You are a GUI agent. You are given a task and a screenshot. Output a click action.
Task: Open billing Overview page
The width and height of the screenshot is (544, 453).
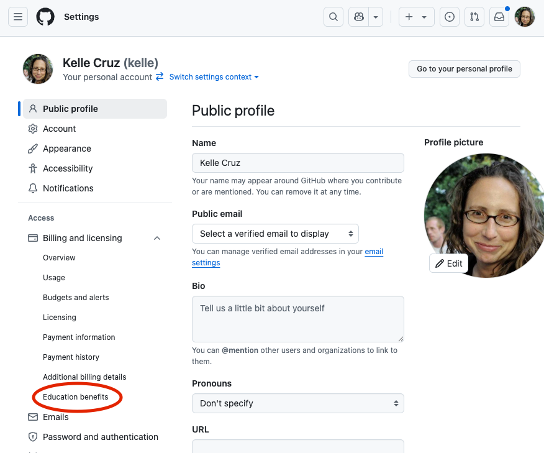(x=59, y=257)
